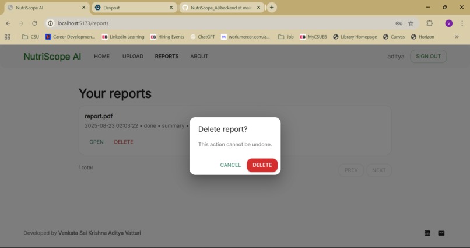Click the 1 total count text
Viewport: 470px width, 248px height.
pyautogui.click(x=86, y=167)
